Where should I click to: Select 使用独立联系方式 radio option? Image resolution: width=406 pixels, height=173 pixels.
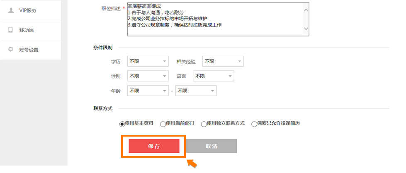204,124
